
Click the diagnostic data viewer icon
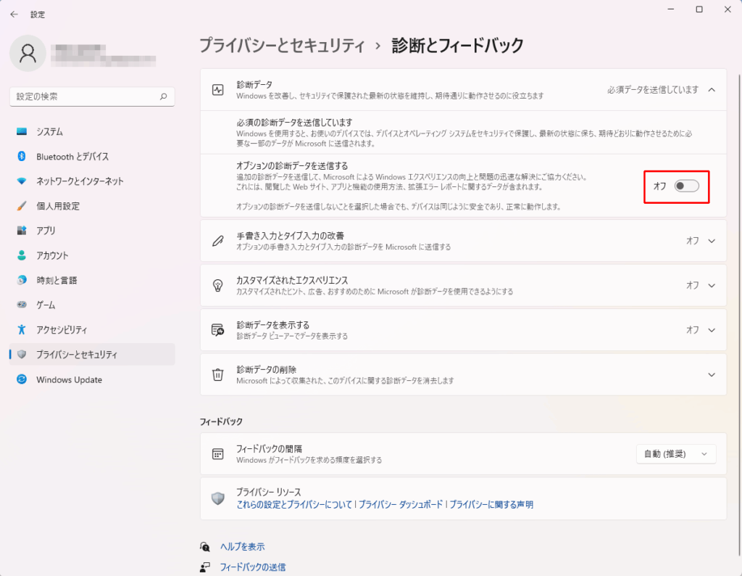coord(217,330)
